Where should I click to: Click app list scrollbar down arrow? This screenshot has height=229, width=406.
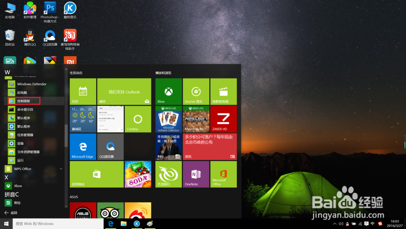tap(66, 207)
